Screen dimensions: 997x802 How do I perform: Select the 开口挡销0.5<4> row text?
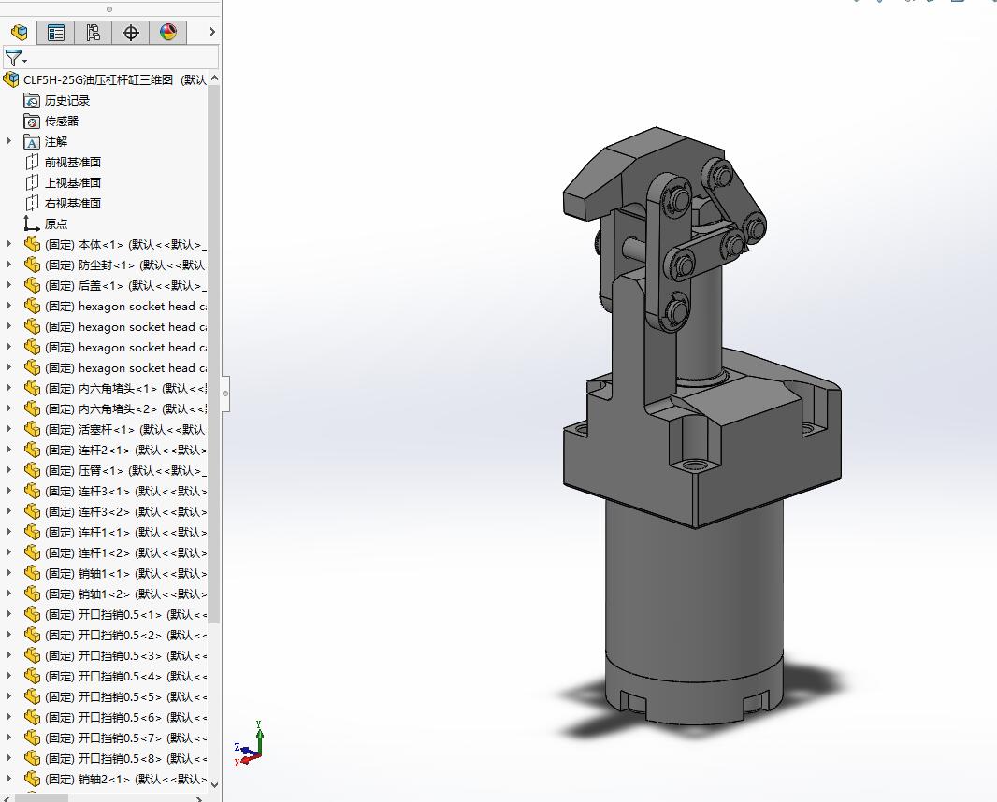tap(125, 676)
